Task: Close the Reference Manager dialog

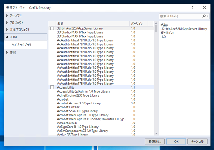Action: coord(204,8)
